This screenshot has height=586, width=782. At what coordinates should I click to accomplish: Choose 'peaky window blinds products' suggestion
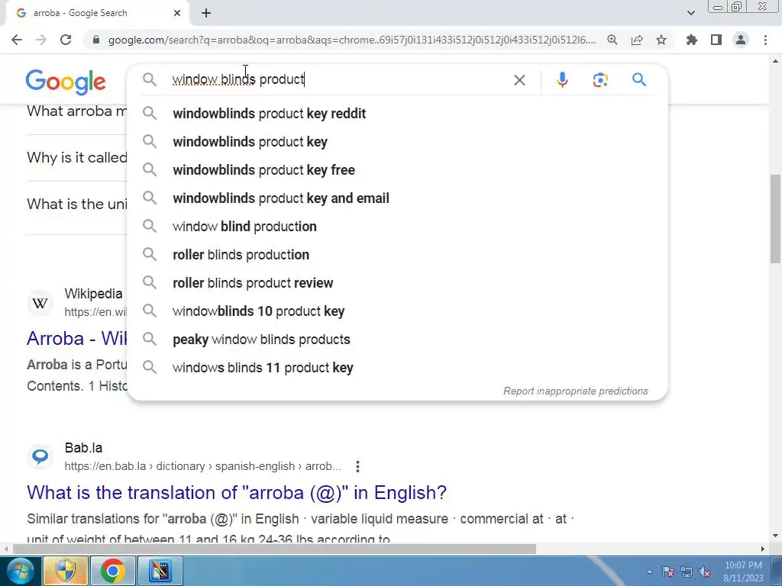click(x=397, y=340)
